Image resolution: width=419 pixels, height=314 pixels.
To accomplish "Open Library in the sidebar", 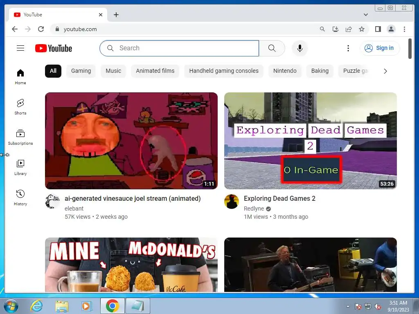I will (x=20, y=167).
